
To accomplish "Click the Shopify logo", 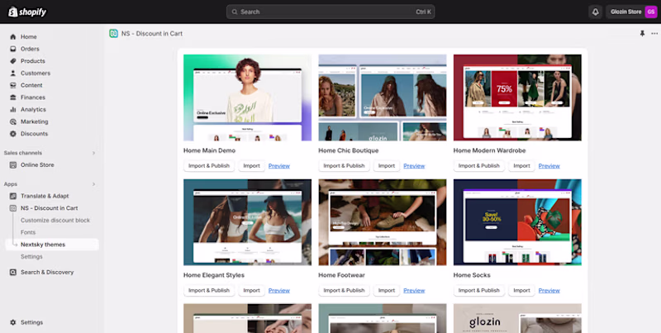I will [x=27, y=12].
